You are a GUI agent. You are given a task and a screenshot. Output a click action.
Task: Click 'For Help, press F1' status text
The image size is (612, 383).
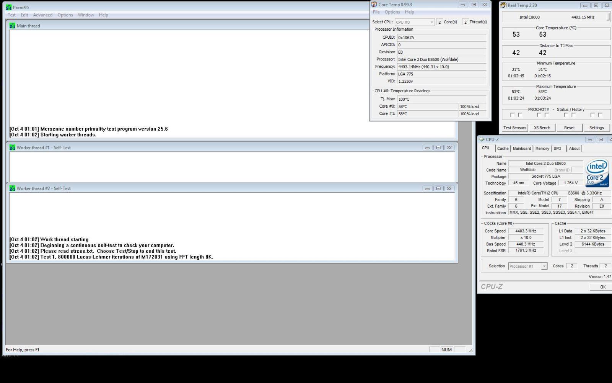click(23, 350)
